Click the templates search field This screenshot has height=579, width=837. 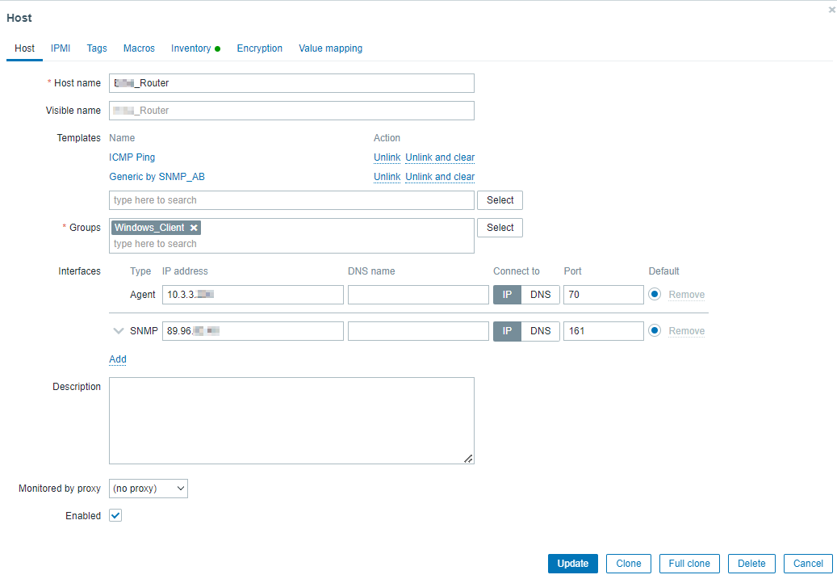pos(291,200)
